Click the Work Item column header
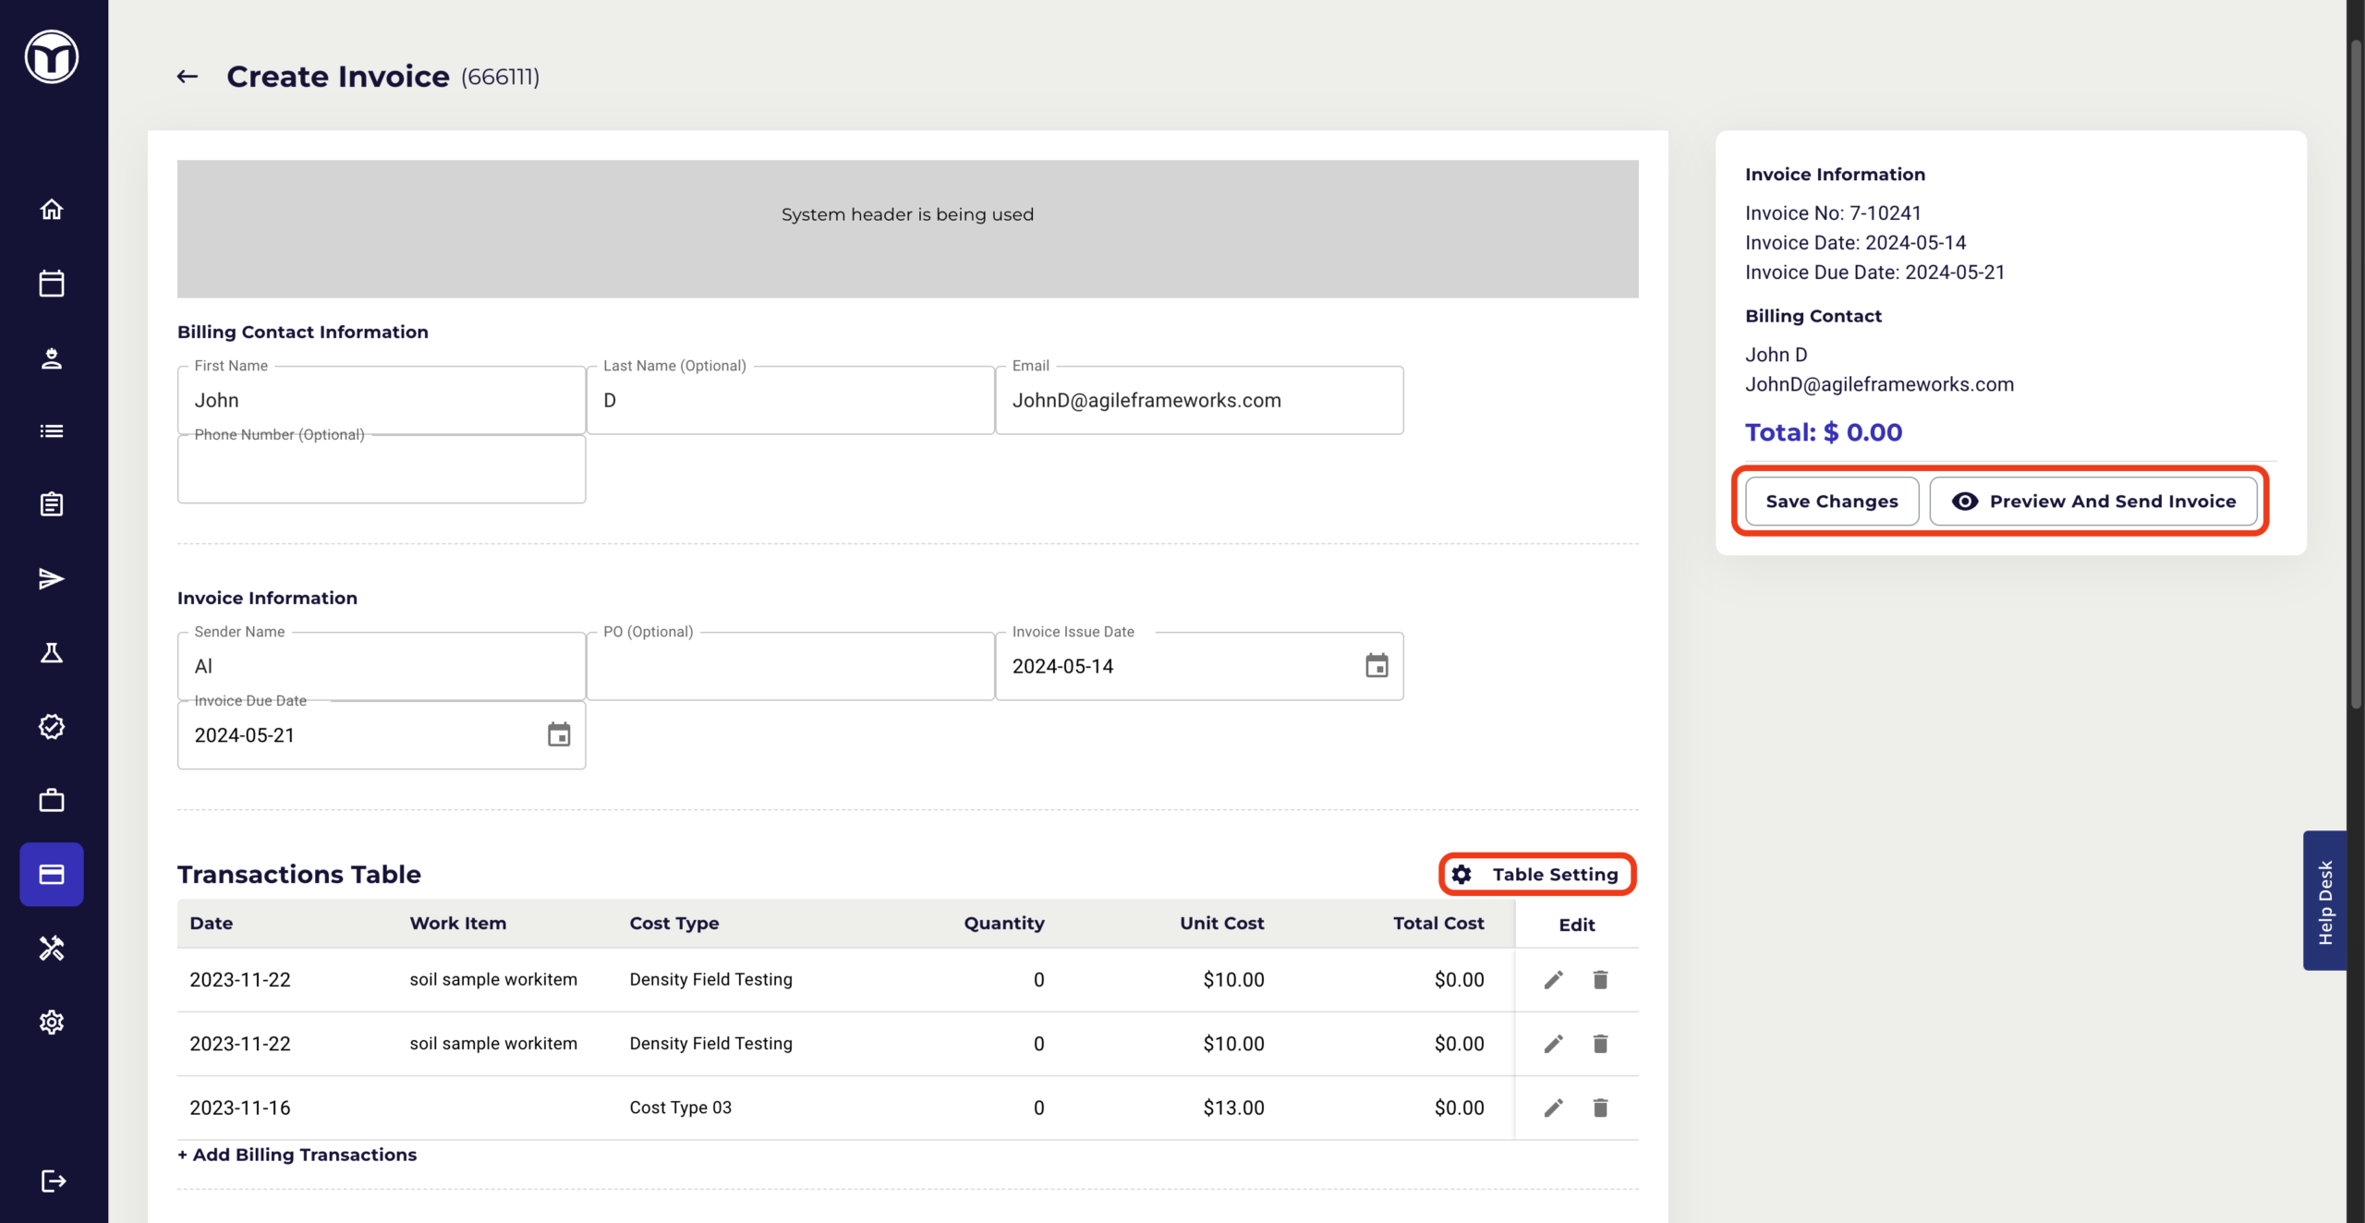 tap(458, 923)
